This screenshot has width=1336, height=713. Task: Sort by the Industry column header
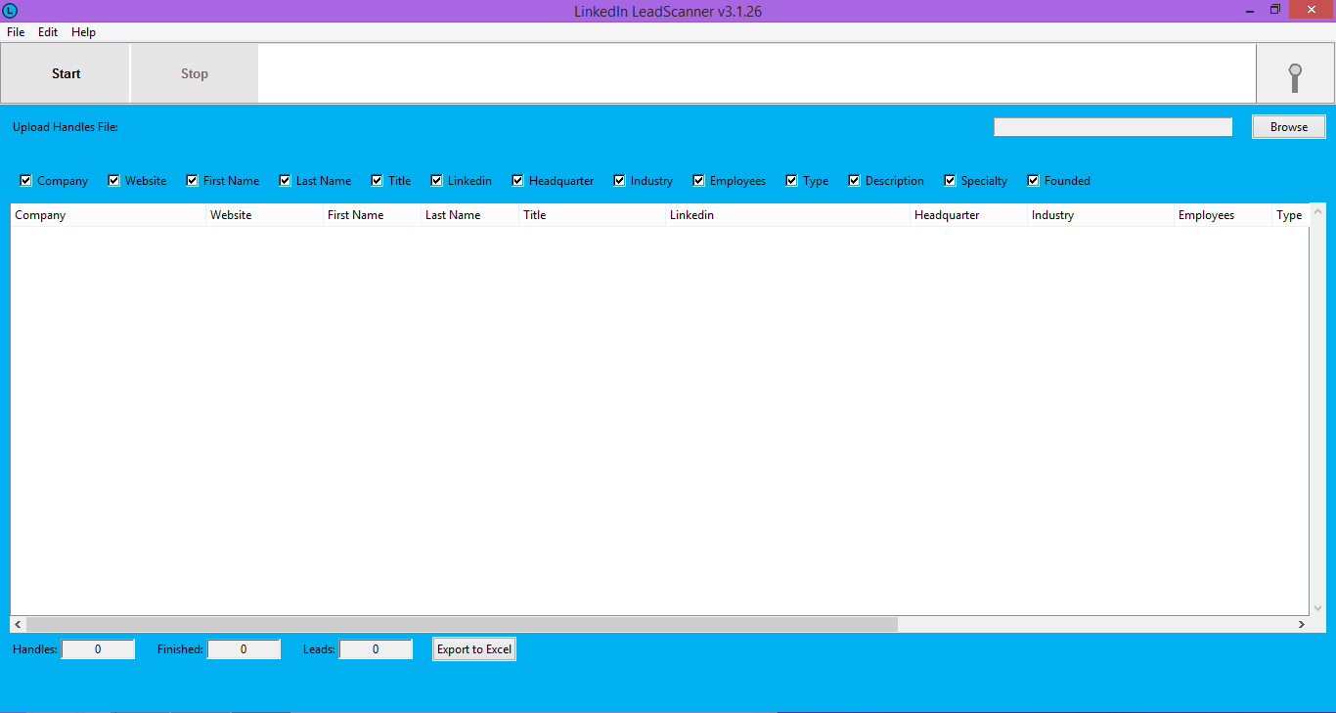[x=1052, y=215]
